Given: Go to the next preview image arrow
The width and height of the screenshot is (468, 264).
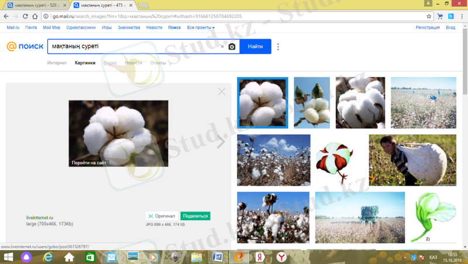Looking at the screenshot, I should click(x=221, y=141).
